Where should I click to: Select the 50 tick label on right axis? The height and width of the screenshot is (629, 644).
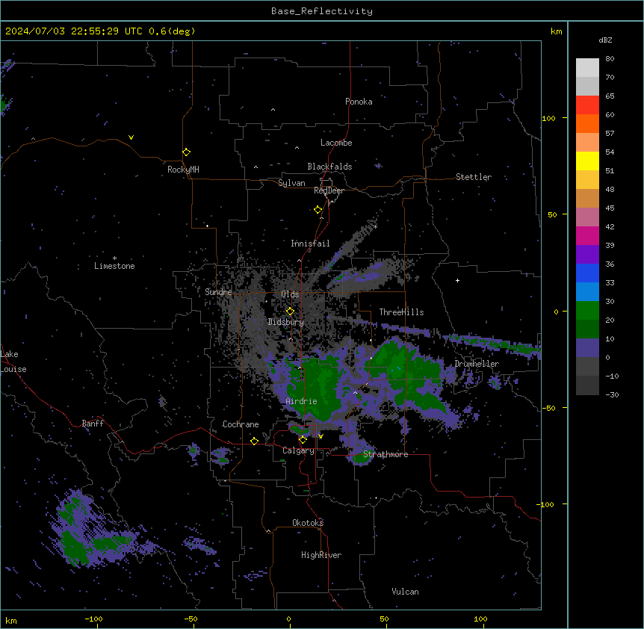[552, 214]
